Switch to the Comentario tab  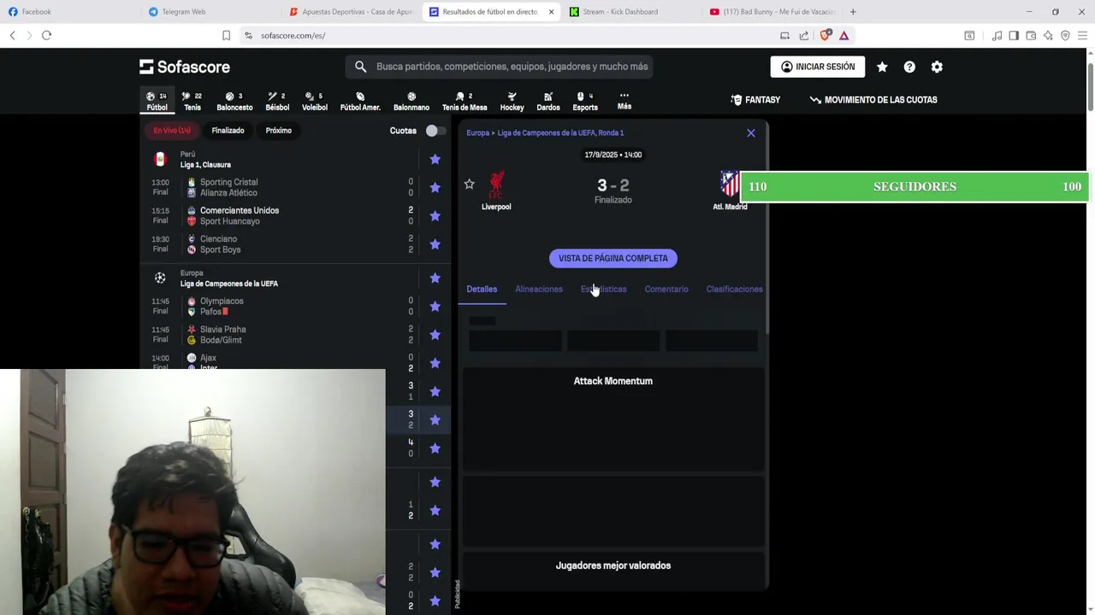pyautogui.click(x=666, y=289)
